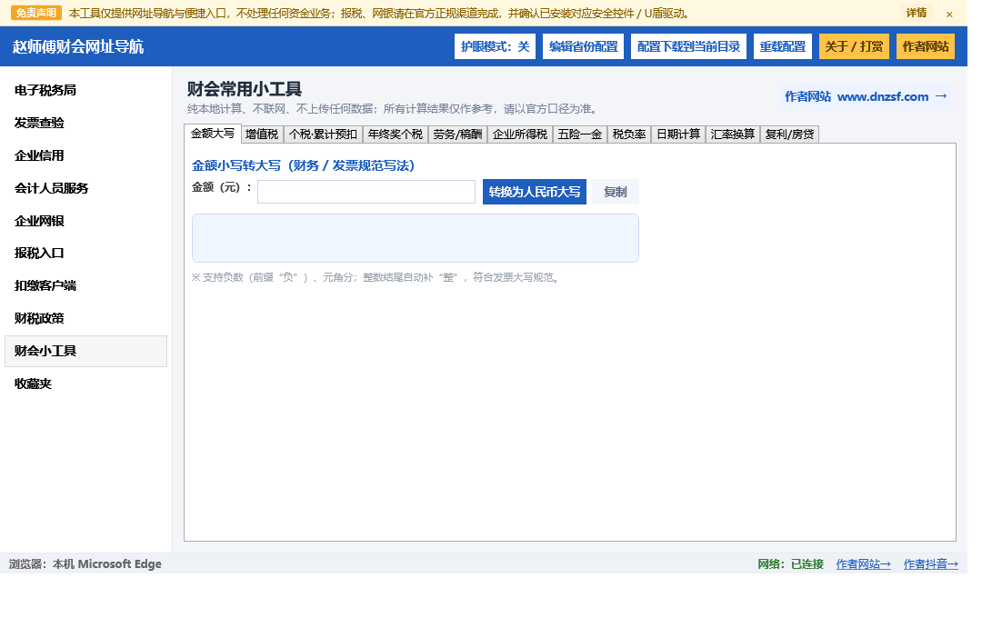This screenshot has width=982, height=618.
Task: Switch to 金额大写 tab
Action: [212, 134]
